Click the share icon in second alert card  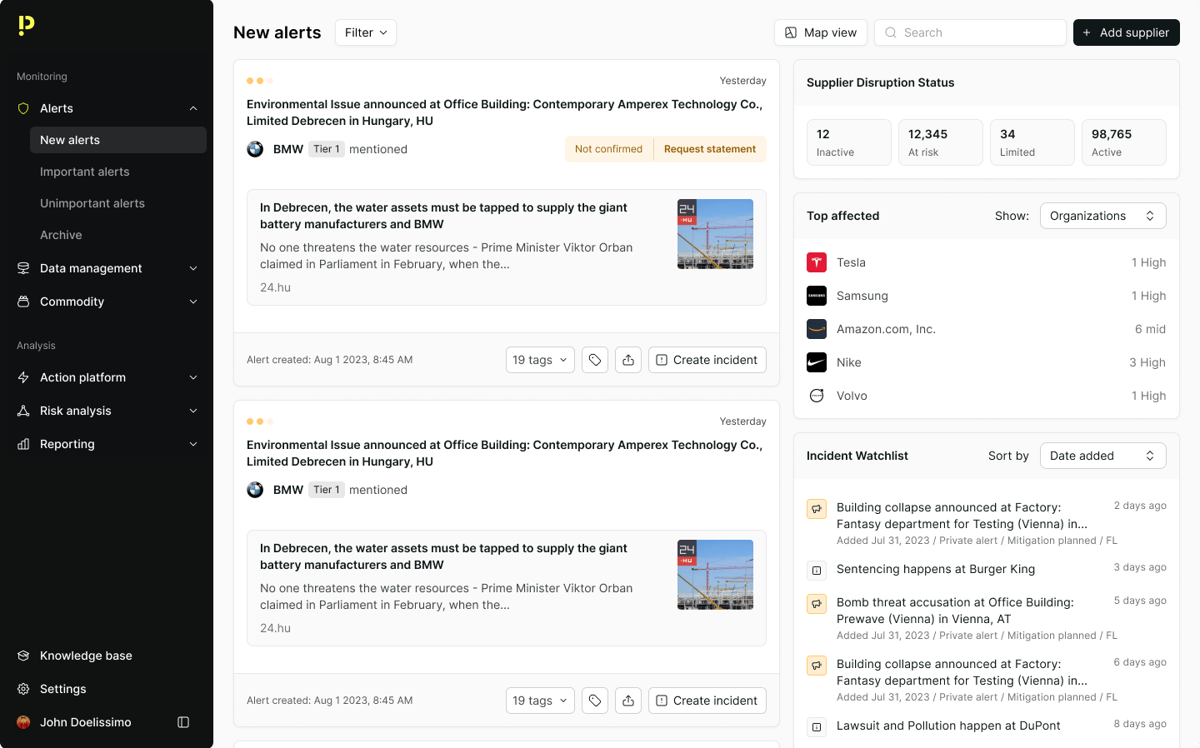point(628,701)
